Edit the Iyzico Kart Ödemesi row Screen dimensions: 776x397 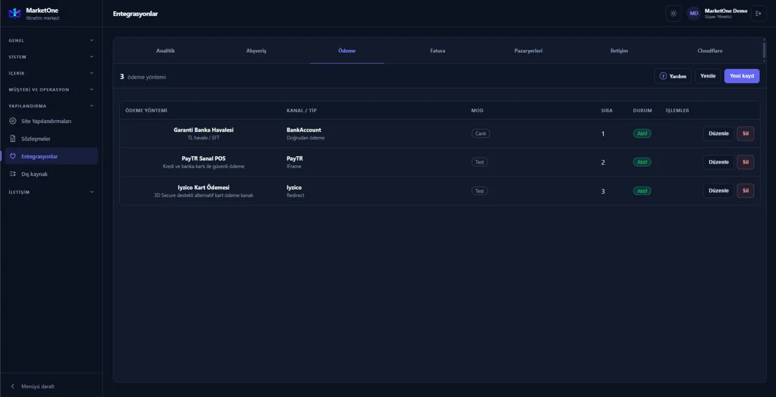pyautogui.click(x=718, y=191)
